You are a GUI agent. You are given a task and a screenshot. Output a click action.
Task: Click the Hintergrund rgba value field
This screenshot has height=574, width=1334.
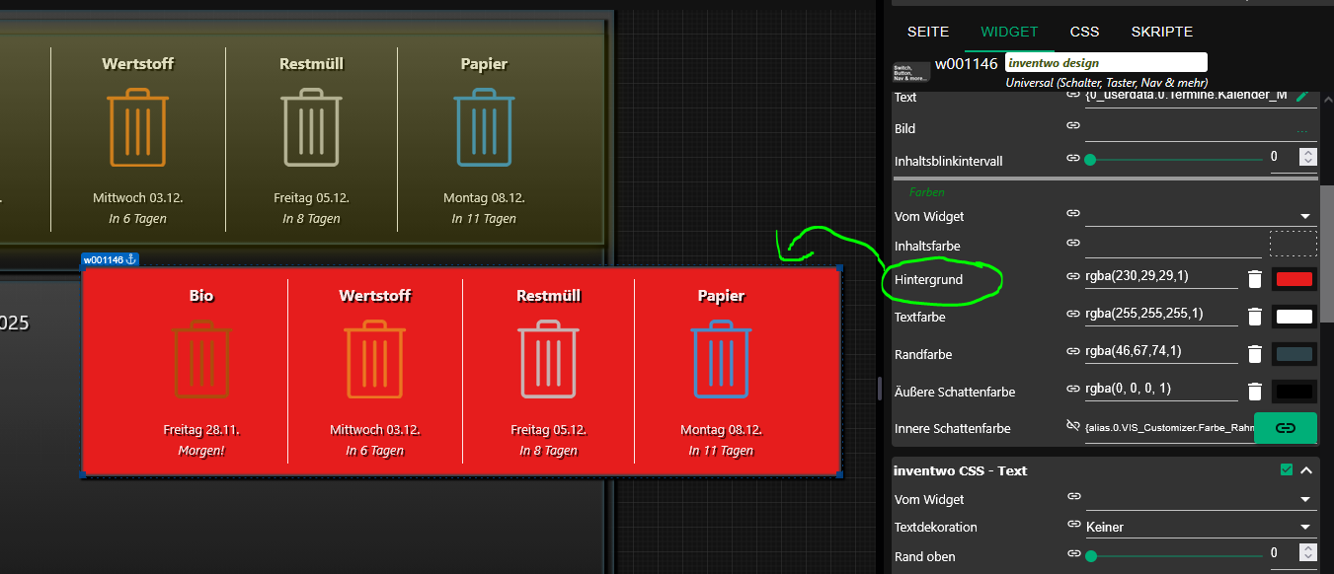click(x=1161, y=277)
